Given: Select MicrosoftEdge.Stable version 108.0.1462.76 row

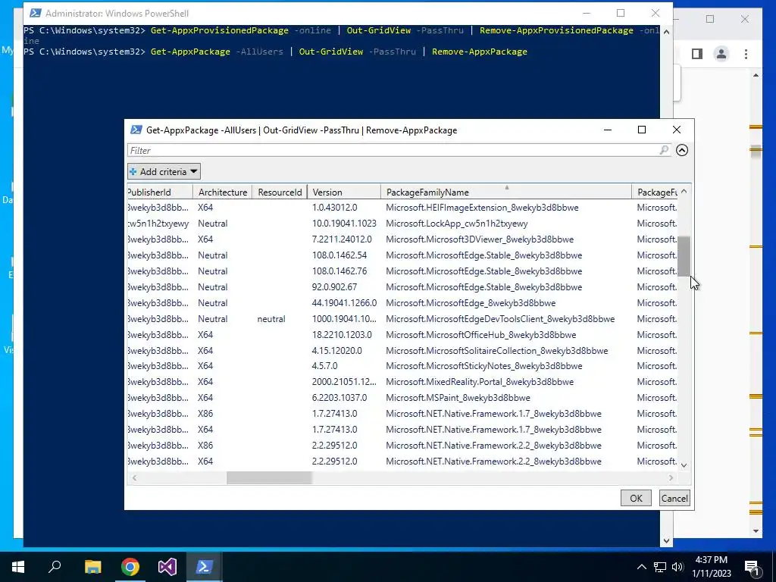Looking at the screenshot, I should point(402,271).
